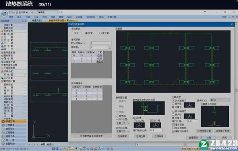Select 散热器连立管 in left panel
Image resolution: width=238 pixels, height=151 pixels.
coord(10,65)
